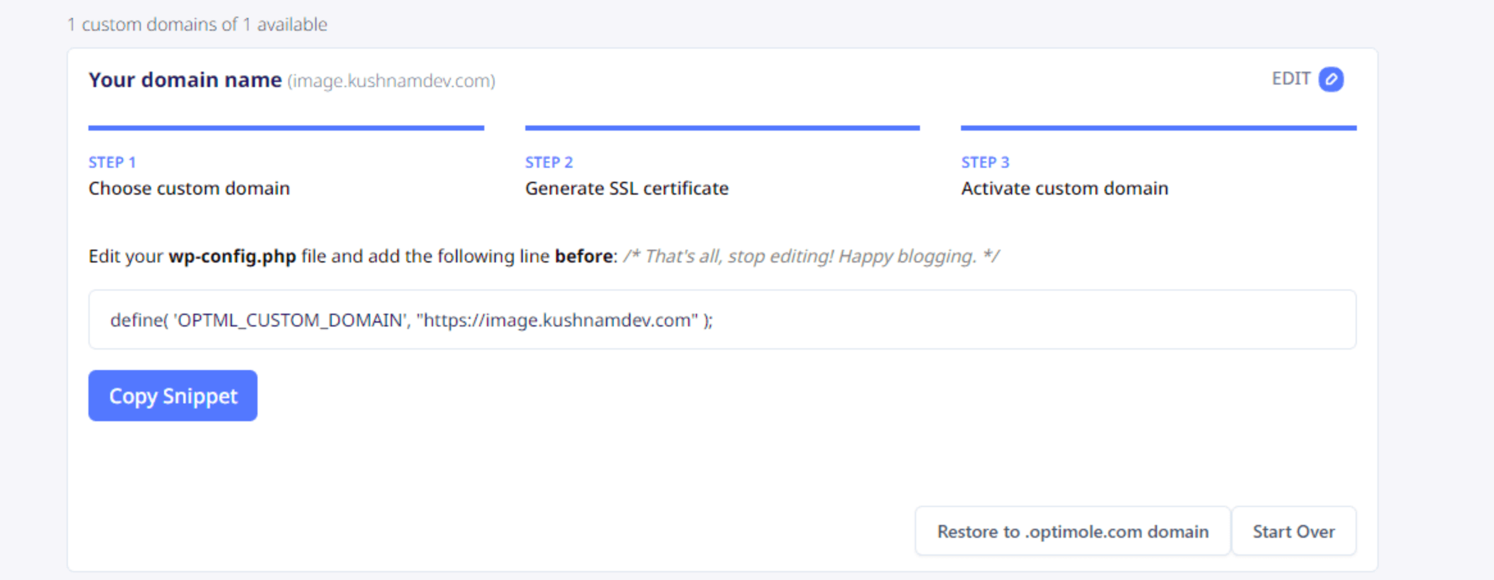Click Restore to .optimole.com domain button
This screenshot has height=580, width=1494.
(1072, 531)
